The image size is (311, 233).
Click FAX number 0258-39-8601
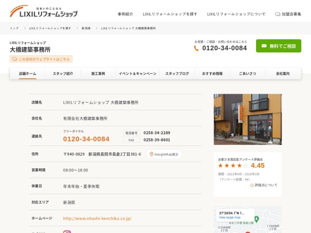(157, 140)
